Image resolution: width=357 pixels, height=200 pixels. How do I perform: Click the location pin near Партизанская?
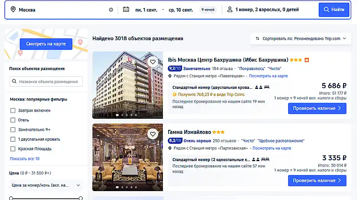tap(170, 148)
